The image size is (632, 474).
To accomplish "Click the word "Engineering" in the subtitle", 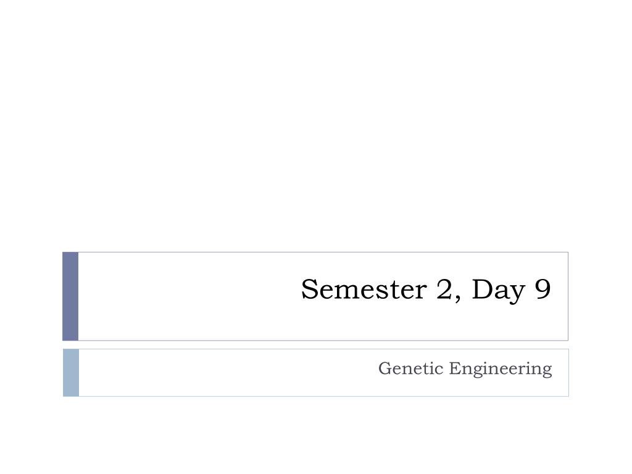I will tap(501, 369).
